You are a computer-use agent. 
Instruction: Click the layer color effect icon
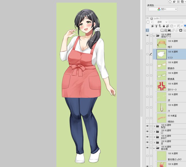(x=182, y=2)
